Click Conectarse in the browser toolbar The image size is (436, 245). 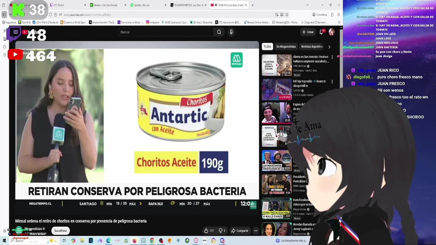pos(320,15)
